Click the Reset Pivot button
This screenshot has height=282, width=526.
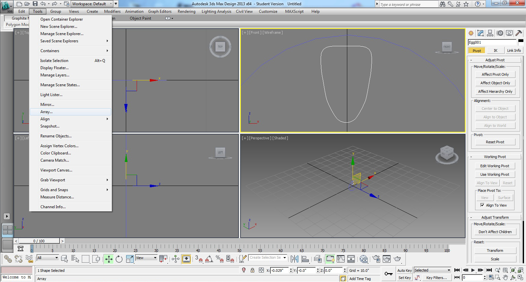[495, 142]
